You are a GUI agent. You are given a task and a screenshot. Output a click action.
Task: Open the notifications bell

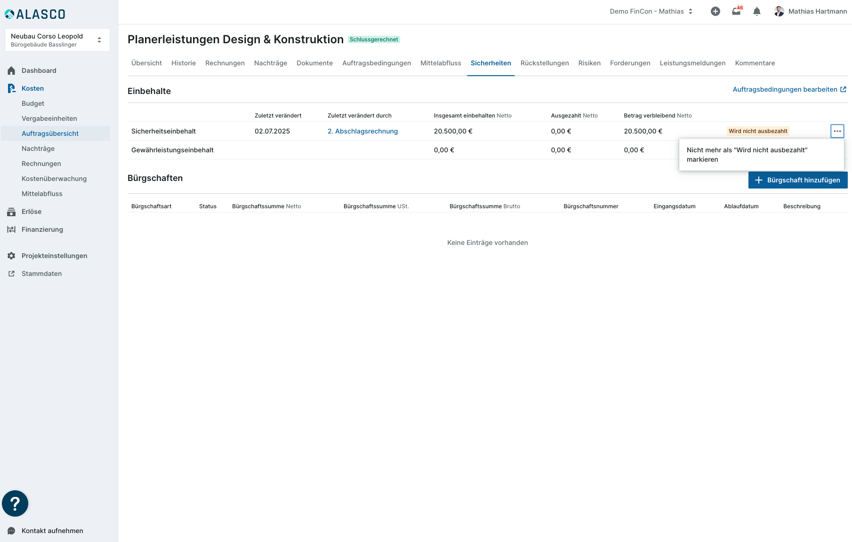(756, 11)
